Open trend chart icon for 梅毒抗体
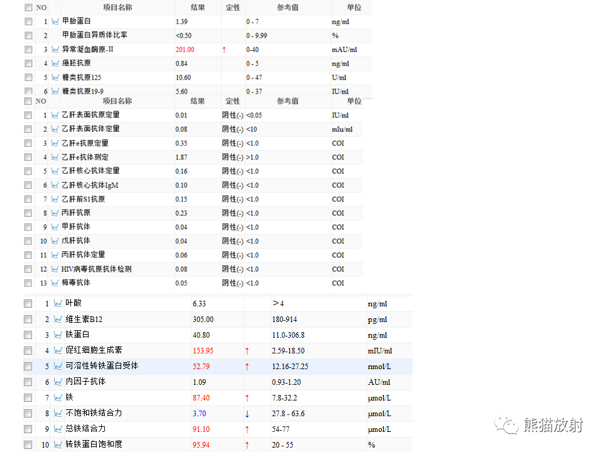Screen dimensions: 603x452 pos(55,283)
